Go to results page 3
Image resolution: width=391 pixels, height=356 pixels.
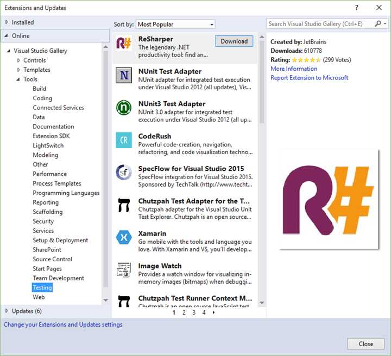coord(194,312)
